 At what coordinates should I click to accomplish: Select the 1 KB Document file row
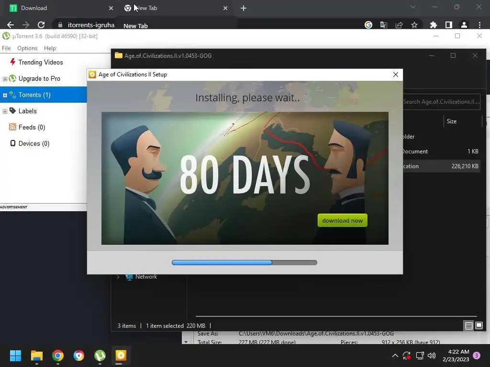click(x=441, y=151)
